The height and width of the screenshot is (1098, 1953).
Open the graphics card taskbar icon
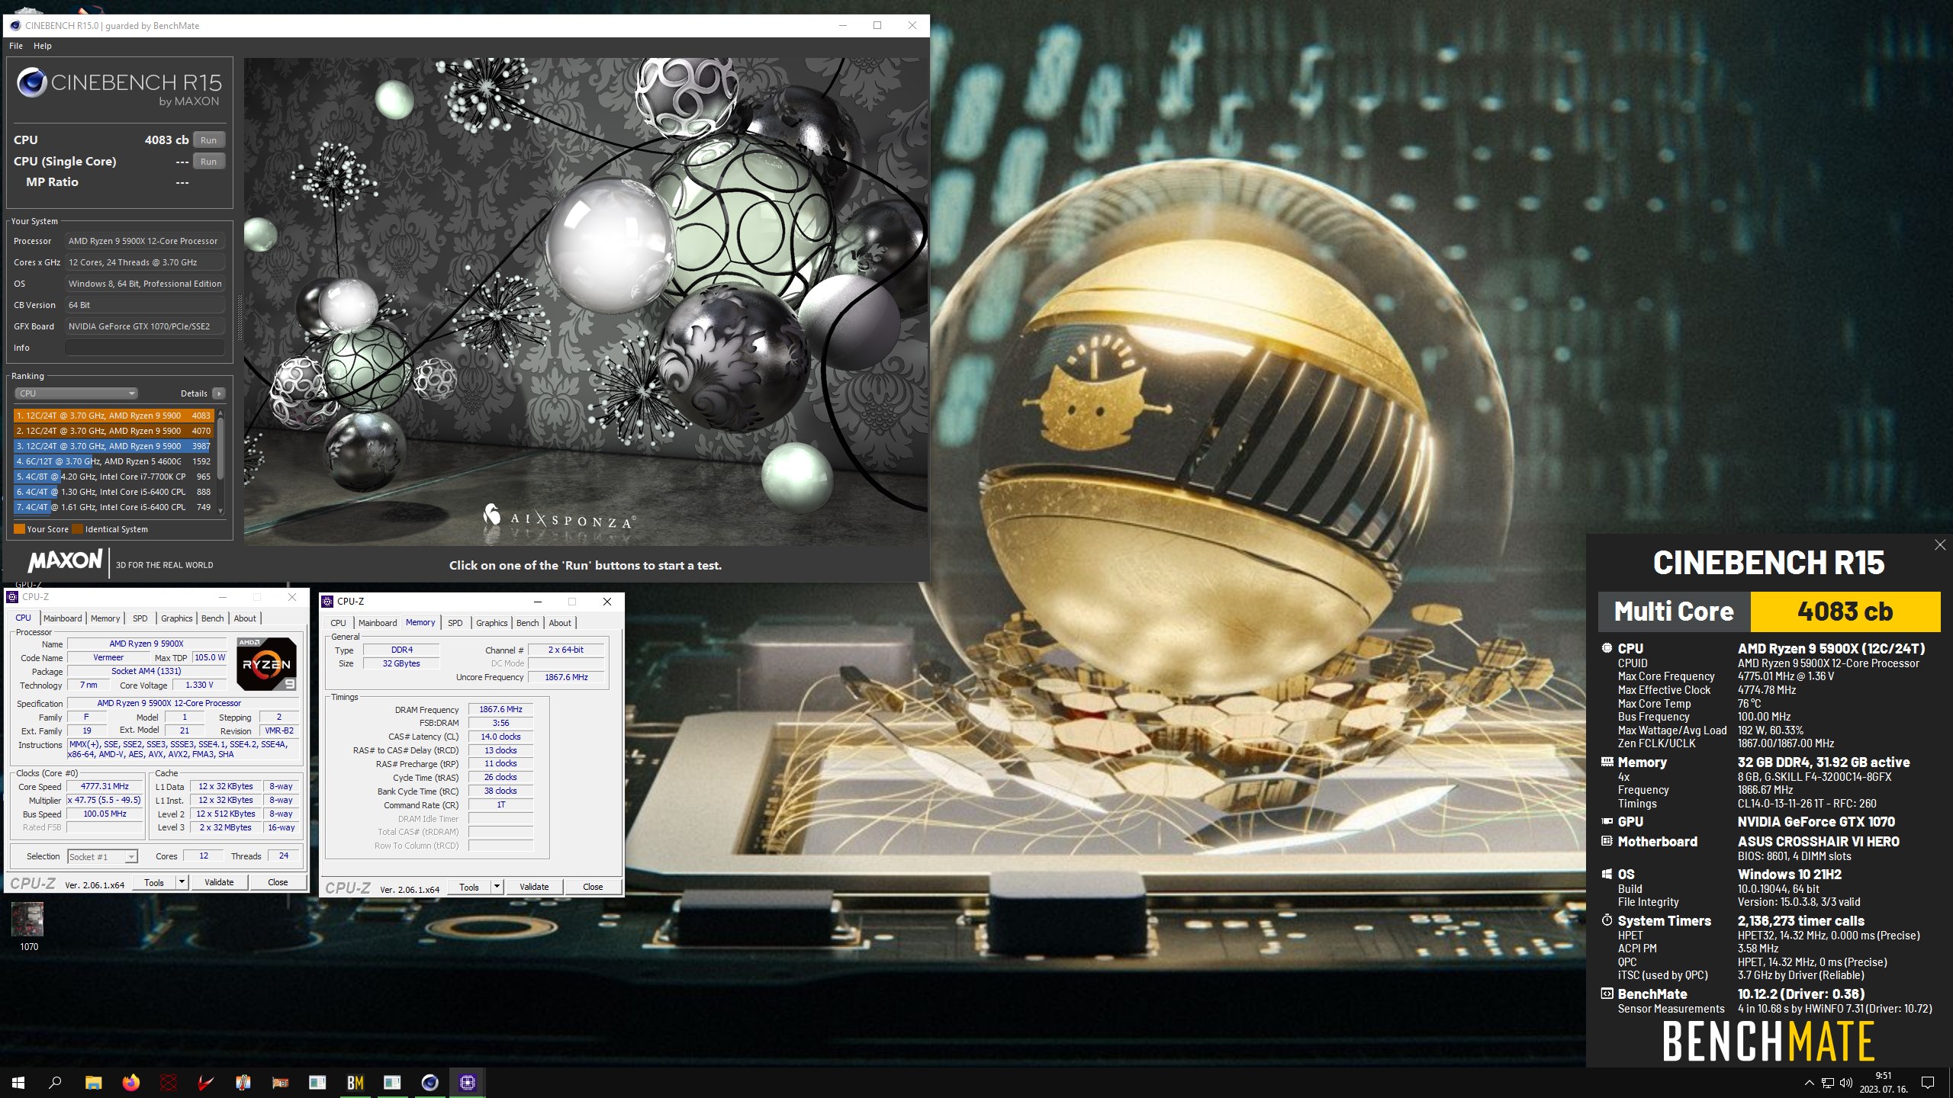[280, 1082]
